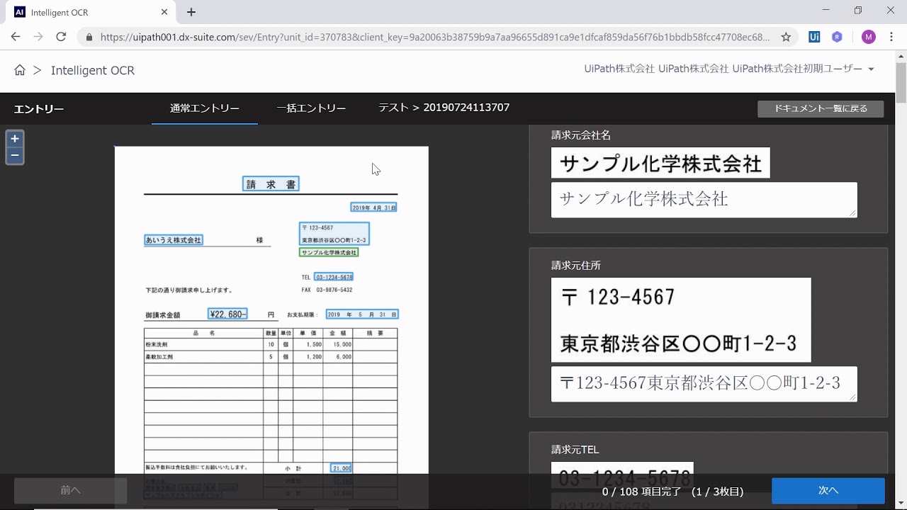Select the subtotal 21,000 region
Image resolution: width=907 pixels, height=510 pixels.
[x=341, y=468]
